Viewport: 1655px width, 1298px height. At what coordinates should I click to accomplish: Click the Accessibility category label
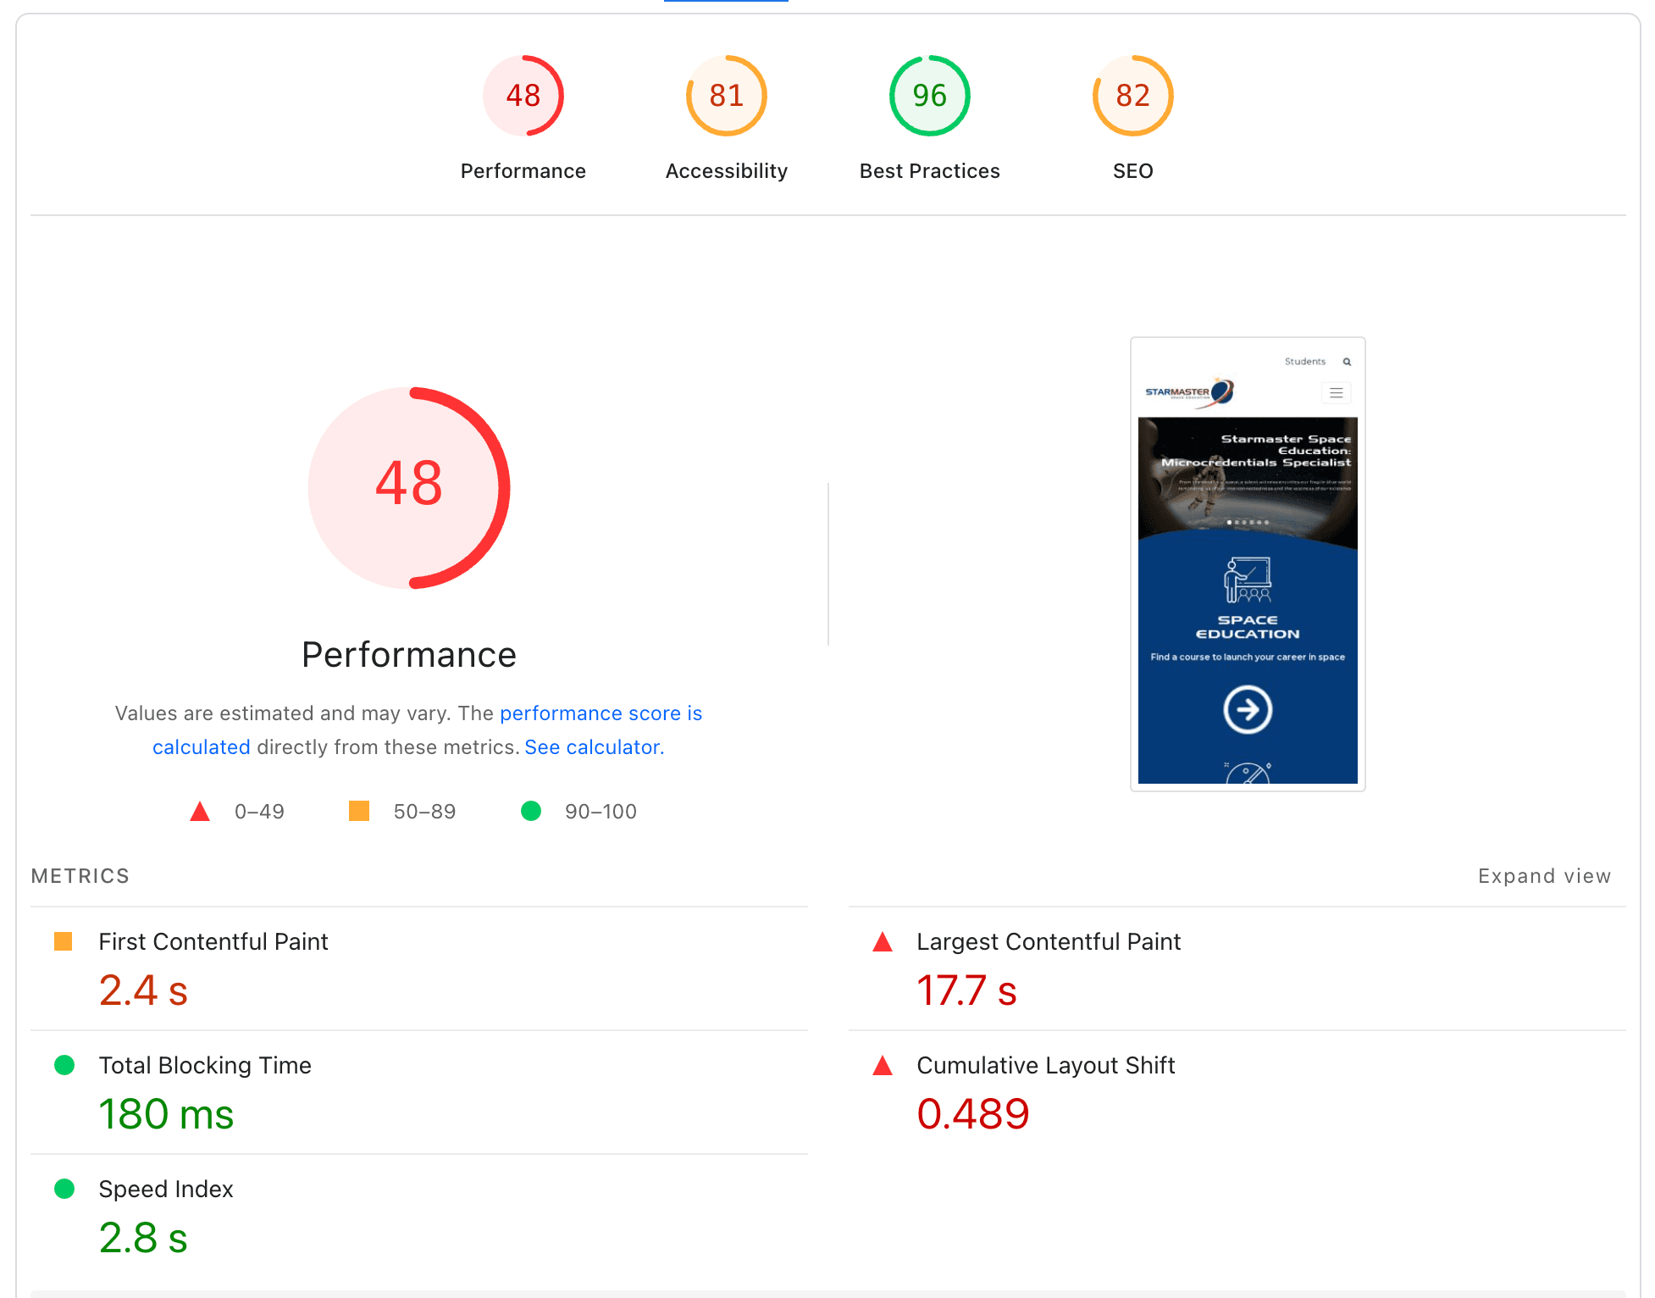[x=726, y=171]
